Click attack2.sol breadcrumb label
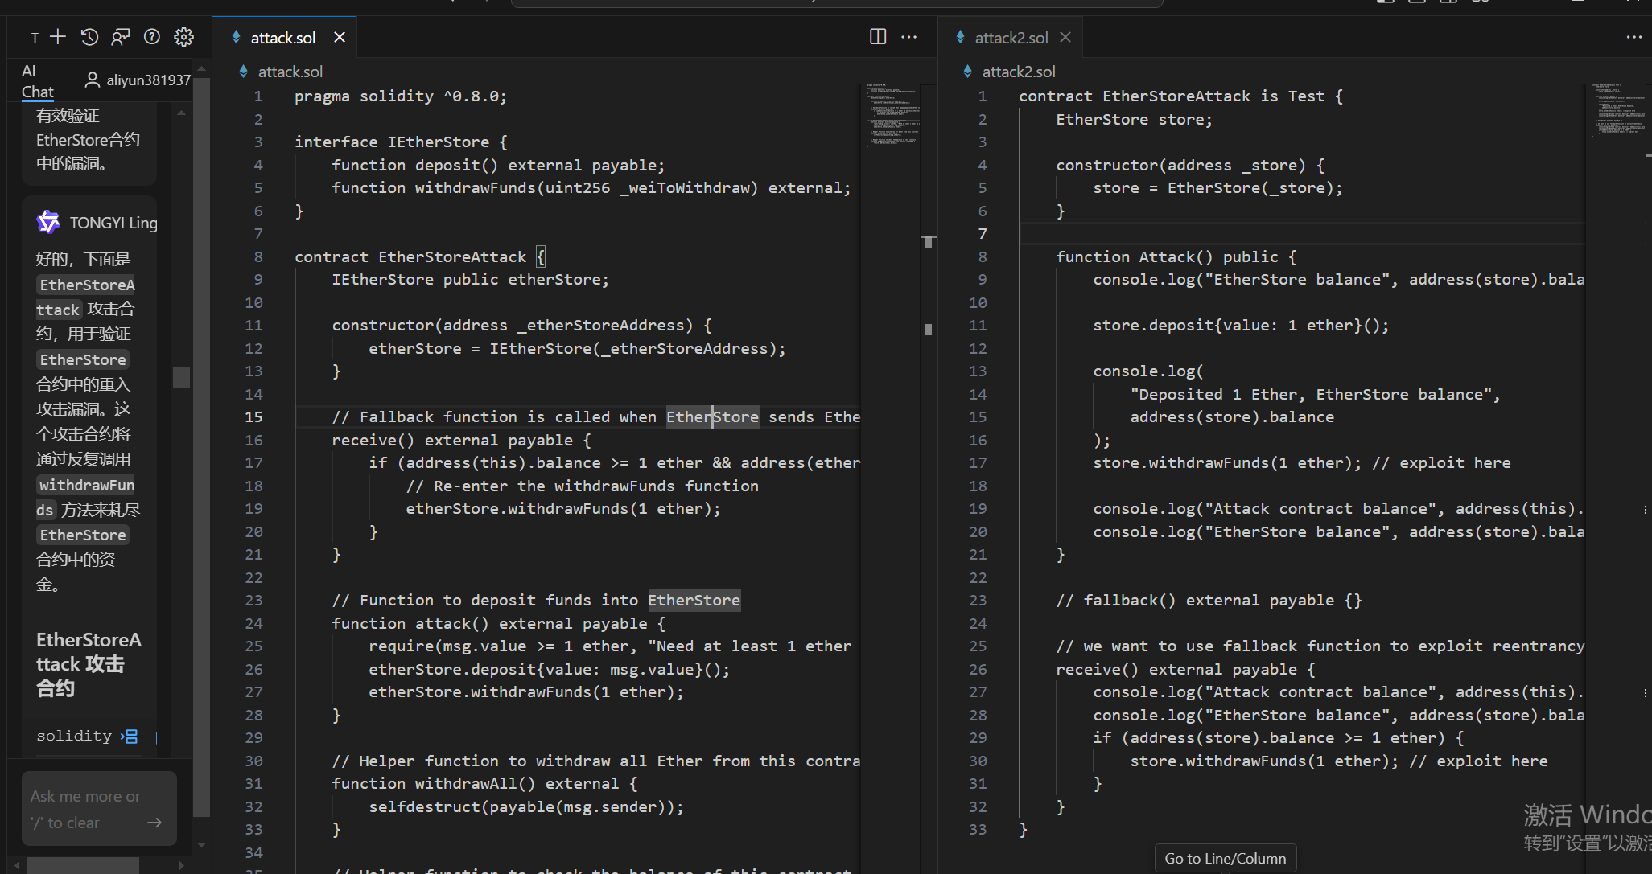This screenshot has height=874, width=1652. [1019, 72]
